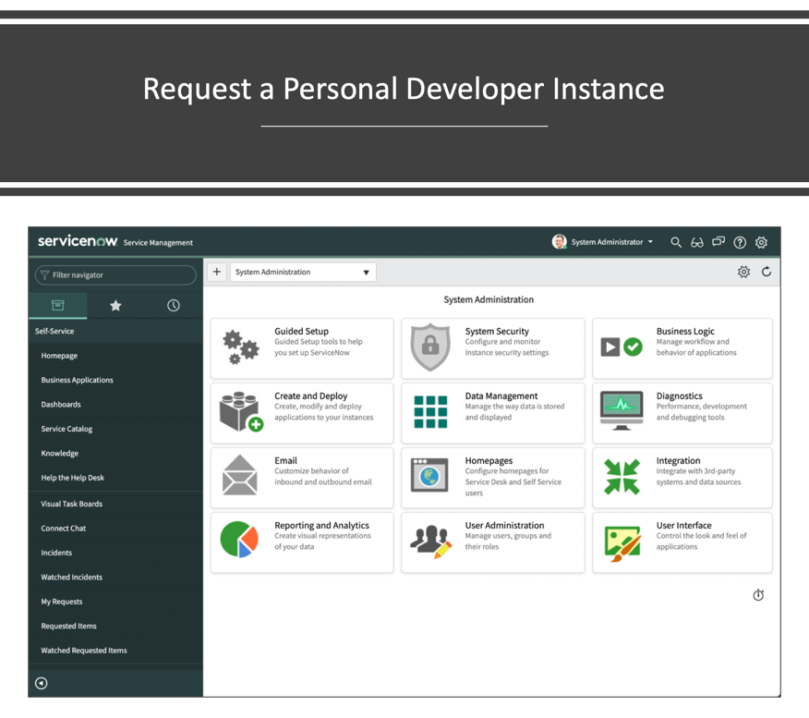The image size is (809, 718).
Task: Open the Email title link
Action: click(x=285, y=460)
